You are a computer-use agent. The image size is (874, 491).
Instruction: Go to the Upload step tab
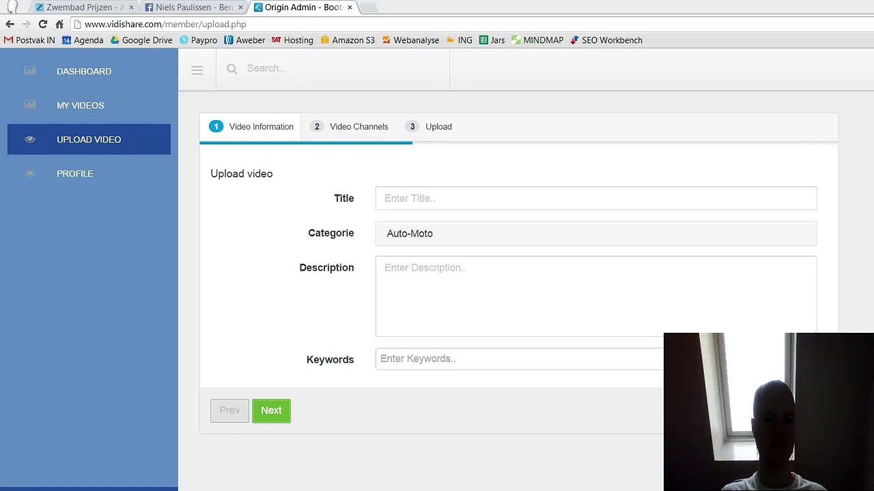point(429,127)
